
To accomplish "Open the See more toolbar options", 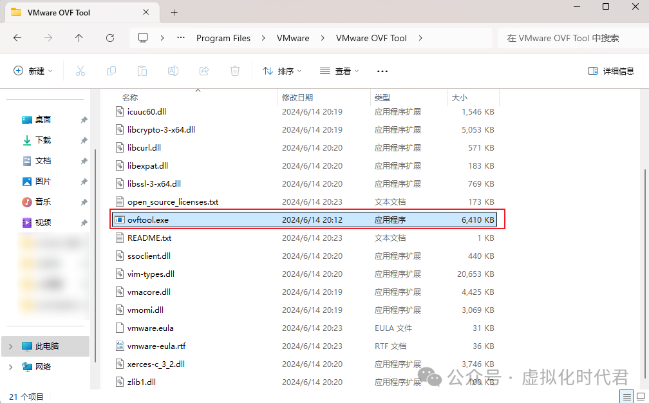I will coord(382,71).
